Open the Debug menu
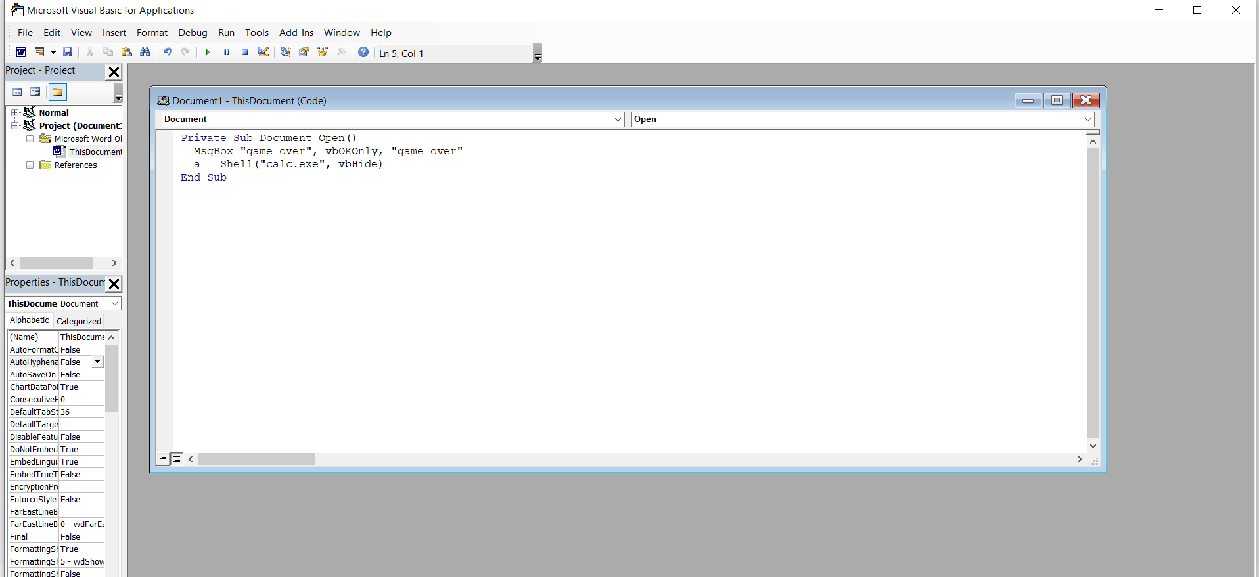Screen dimensions: 1259x577 193,33
